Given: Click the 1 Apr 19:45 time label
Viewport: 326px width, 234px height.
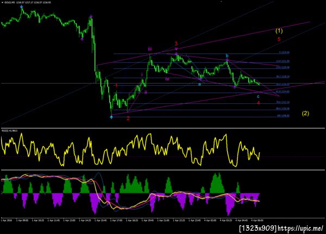Looking at the screenshot, I should [148, 220].
